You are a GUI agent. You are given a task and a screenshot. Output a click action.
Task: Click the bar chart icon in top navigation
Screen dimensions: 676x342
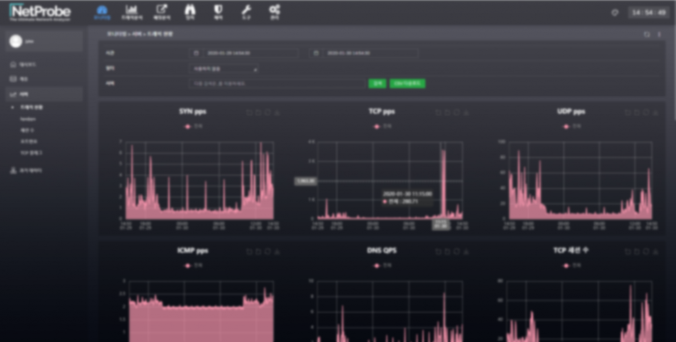pos(131,11)
